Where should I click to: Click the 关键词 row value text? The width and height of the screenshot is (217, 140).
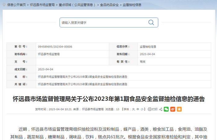coord(83,84)
